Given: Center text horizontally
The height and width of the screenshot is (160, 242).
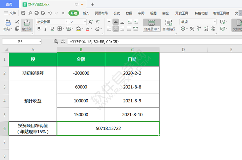Looking at the screenshot, I should pyautogui.click(x=116, y=29).
